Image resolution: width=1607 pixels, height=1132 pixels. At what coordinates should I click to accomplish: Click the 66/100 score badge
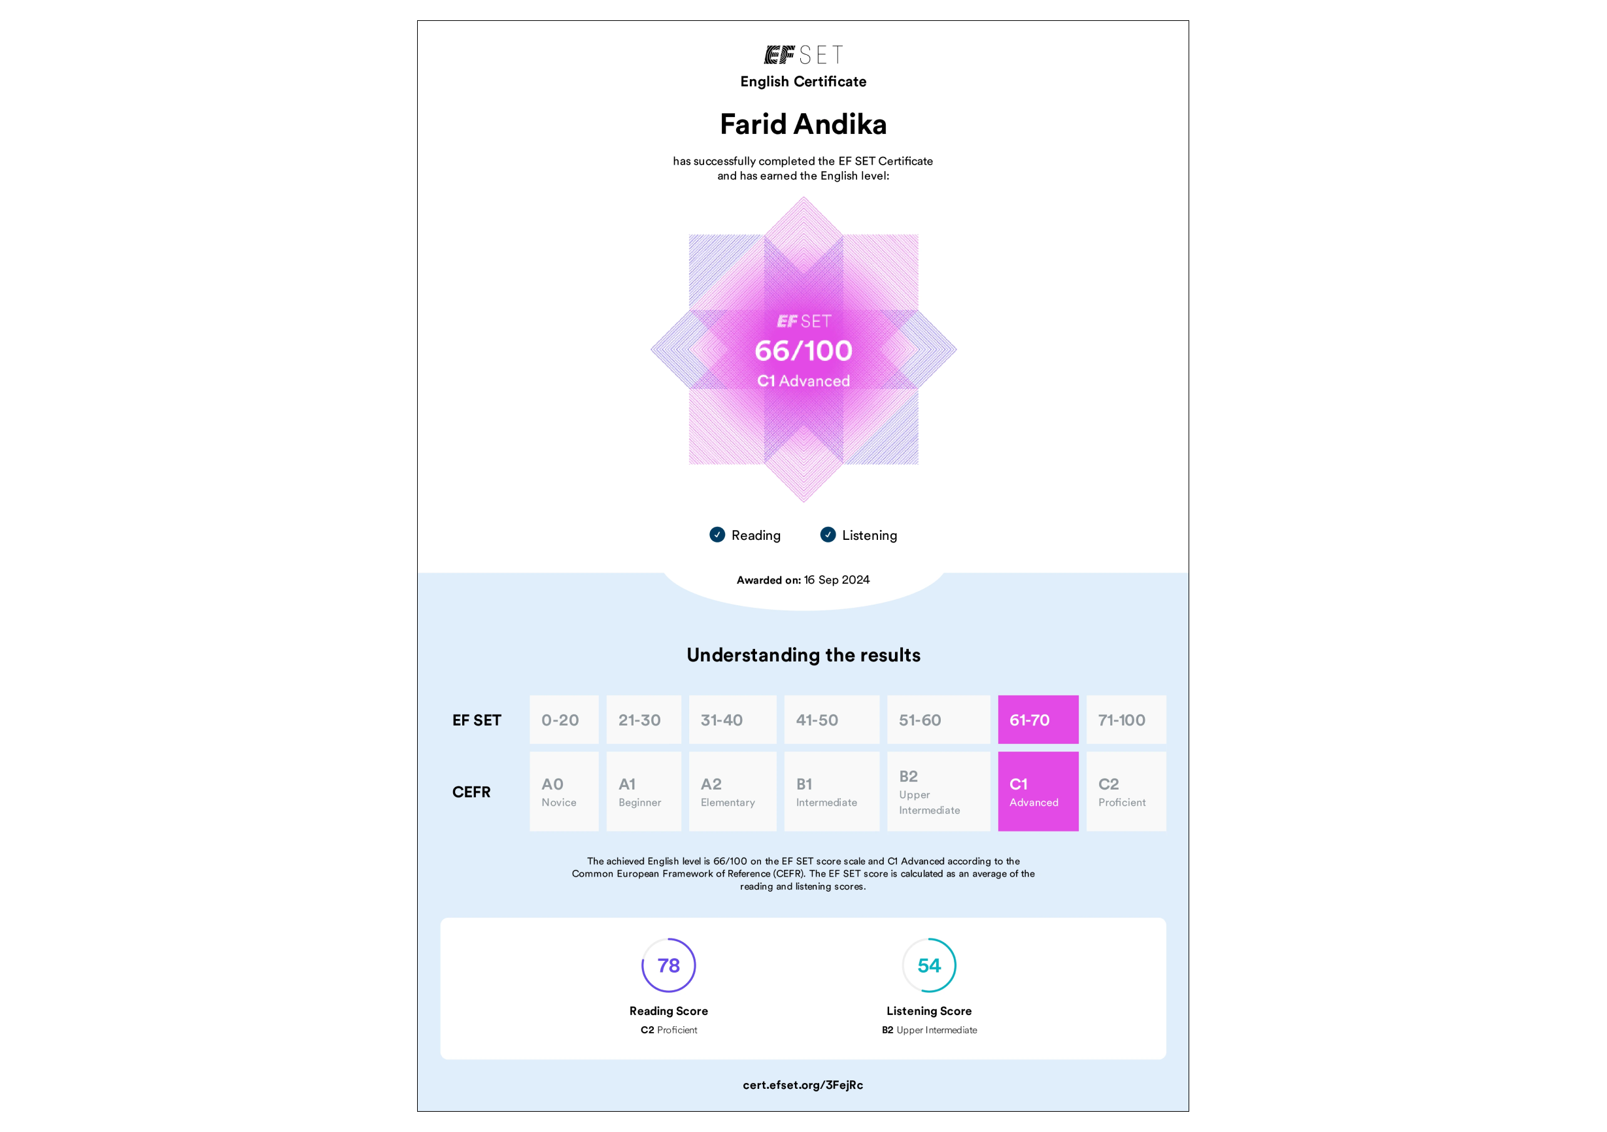803,350
